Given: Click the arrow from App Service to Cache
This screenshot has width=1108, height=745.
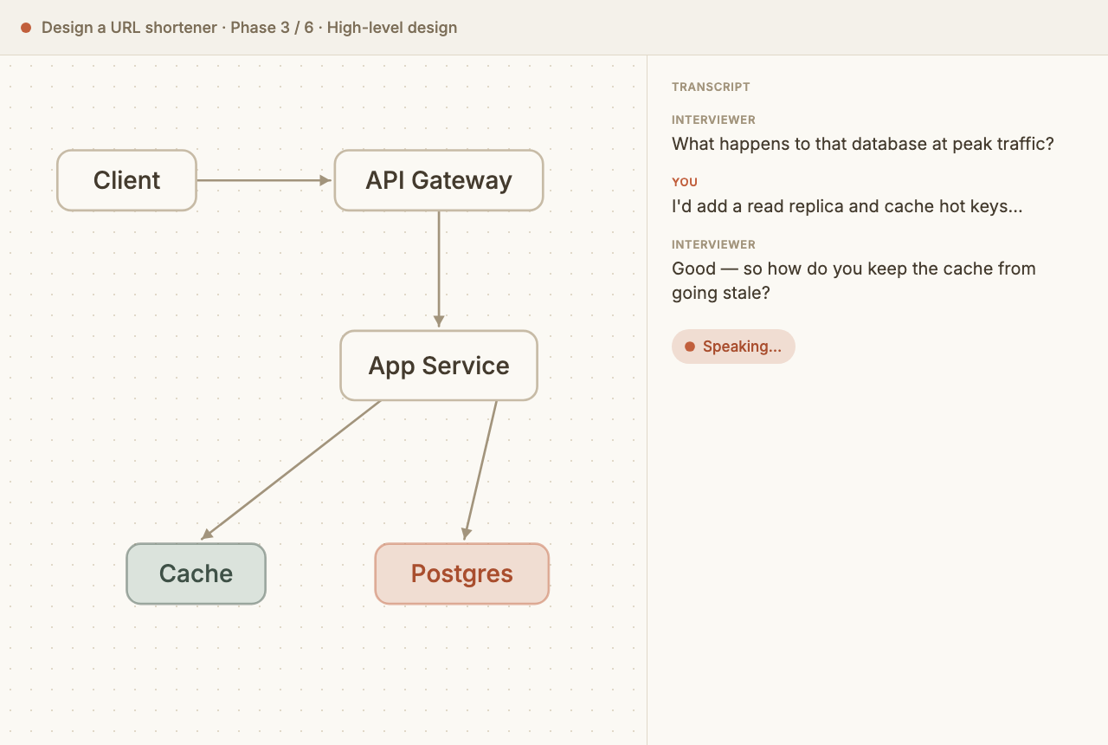Looking at the screenshot, I should pos(291,470).
